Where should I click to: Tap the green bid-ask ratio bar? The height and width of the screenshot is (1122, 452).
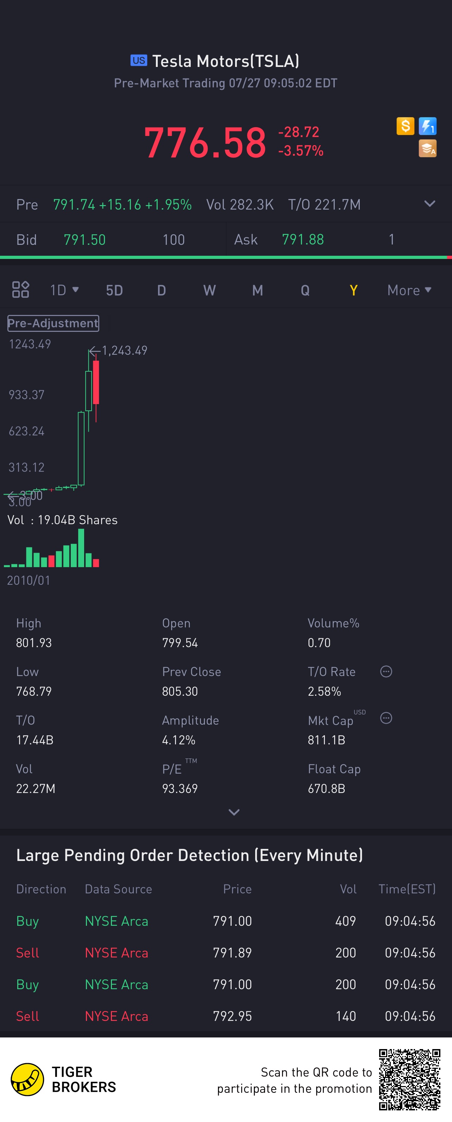(222, 258)
